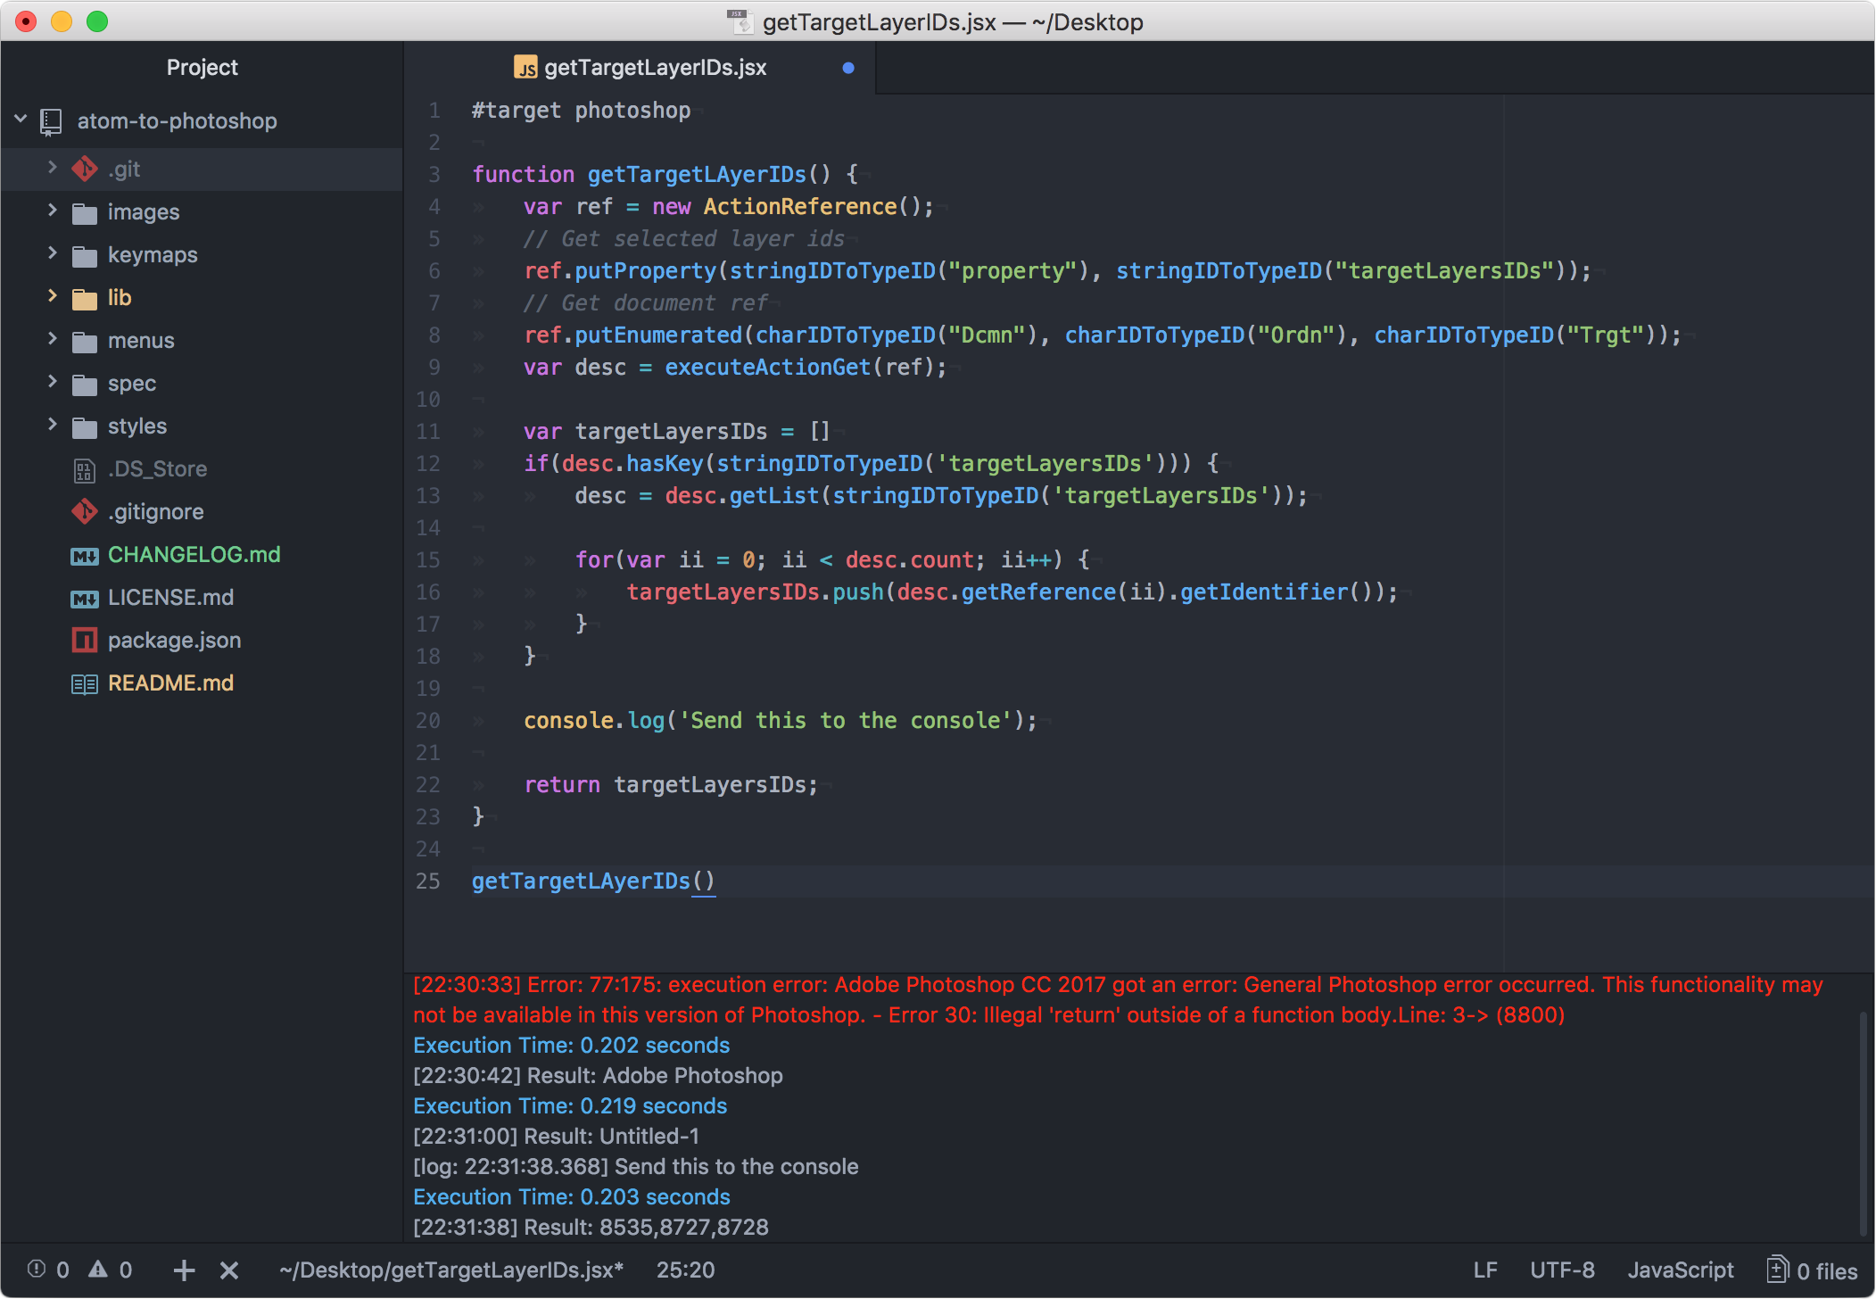Viewport: 1876px width, 1299px height.
Task: Click the .git folder icon
Action: pyautogui.click(x=85, y=169)
